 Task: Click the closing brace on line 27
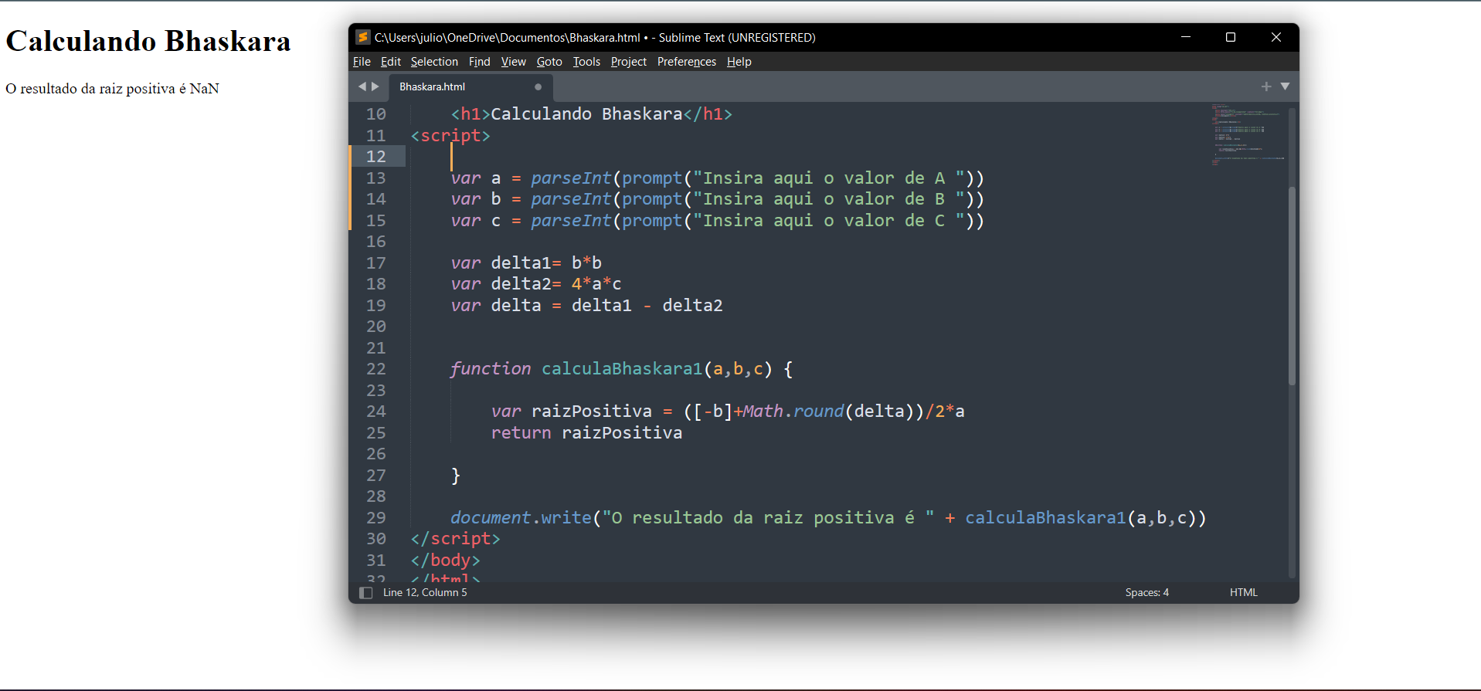(456, 476)
